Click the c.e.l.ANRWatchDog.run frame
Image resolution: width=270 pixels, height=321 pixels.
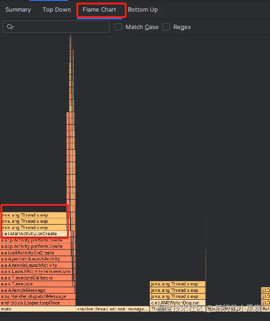point(177,303)
